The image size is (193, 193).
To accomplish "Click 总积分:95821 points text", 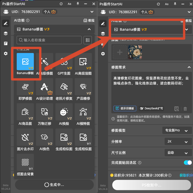I will coord(125,175).
